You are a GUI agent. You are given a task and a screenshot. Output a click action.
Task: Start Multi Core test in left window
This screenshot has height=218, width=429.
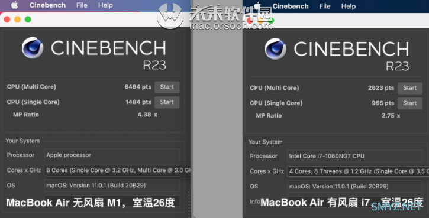tap(167, 87)
